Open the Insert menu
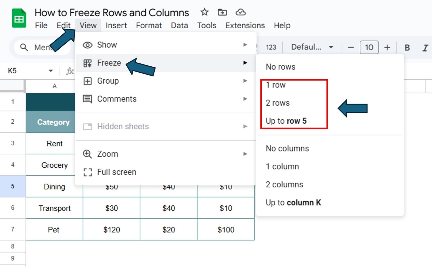The width and height of the screenshot is (432, 267). pyautogui.click(x=116, y=25)
